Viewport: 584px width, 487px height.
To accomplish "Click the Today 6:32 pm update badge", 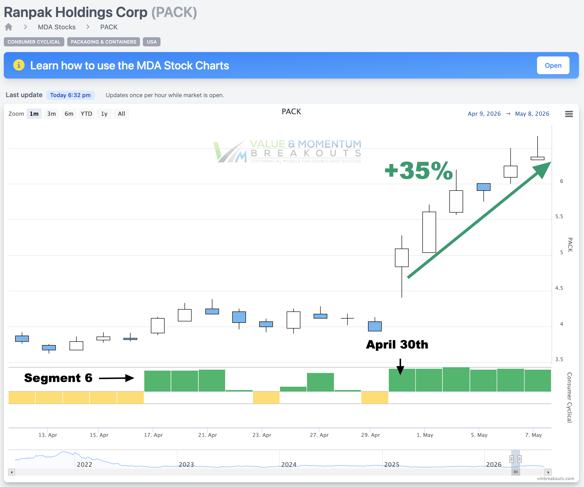I will click(x=70, y=95).
